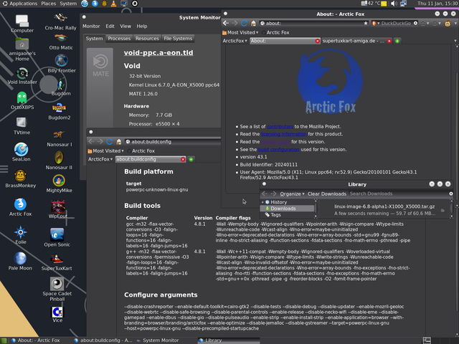Click Arctic Fox bookmark in About window toolbar
The width and height of the screenshot is (459, 344).
point(275,32)
